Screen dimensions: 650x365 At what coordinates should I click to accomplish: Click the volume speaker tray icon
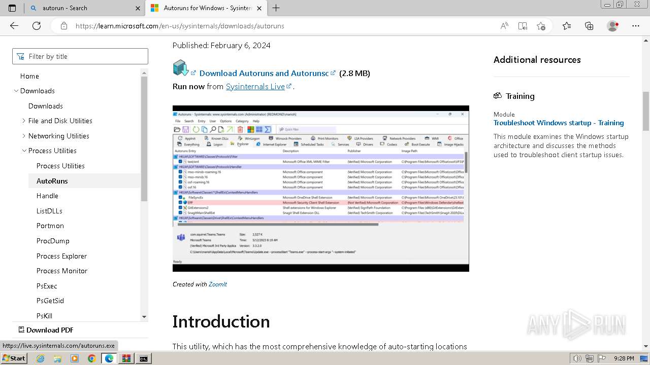tap(576, 358)
